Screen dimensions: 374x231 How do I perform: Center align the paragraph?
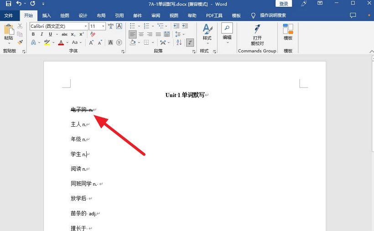coord(141,34)
